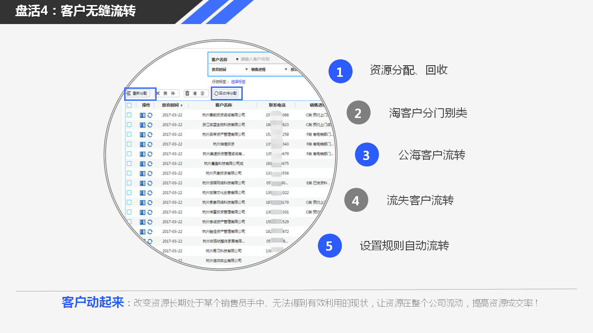593x333 pixels.
Task: Check the checkbox for 杭州天象投资有限公司 row
Action: tap(129, 173)
